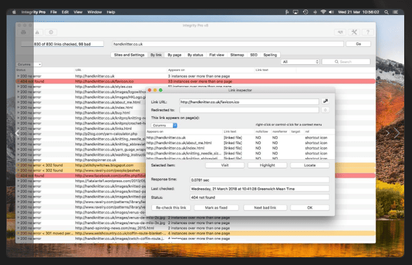The image size is (412, 265).
Task: Click the Highlight button
Action: click(267, 165)
